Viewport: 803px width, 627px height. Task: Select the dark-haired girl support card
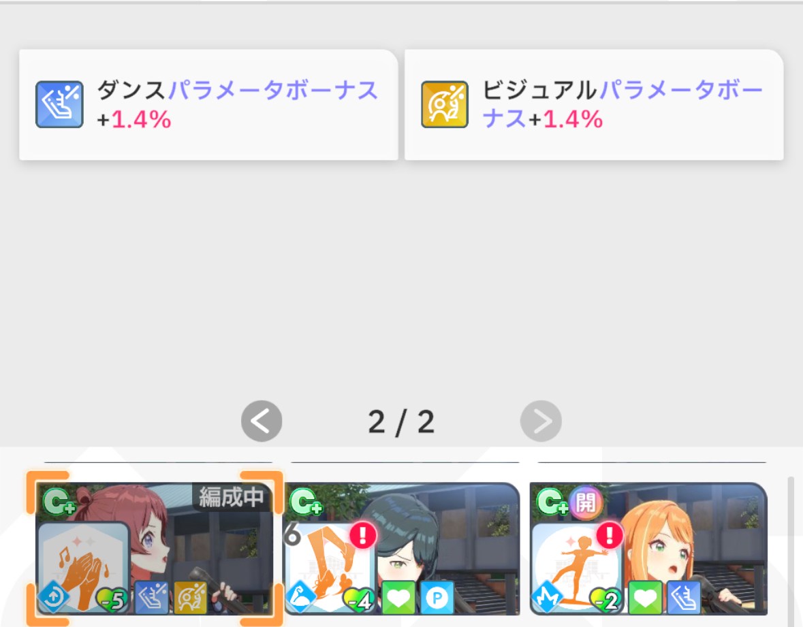tap(402, 549)
